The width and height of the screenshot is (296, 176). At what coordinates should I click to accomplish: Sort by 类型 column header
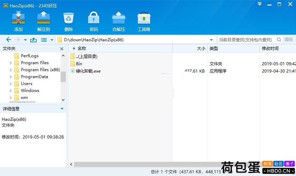[234, 49]
